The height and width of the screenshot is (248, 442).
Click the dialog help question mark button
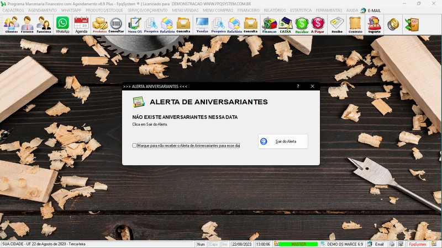[298, 87]
